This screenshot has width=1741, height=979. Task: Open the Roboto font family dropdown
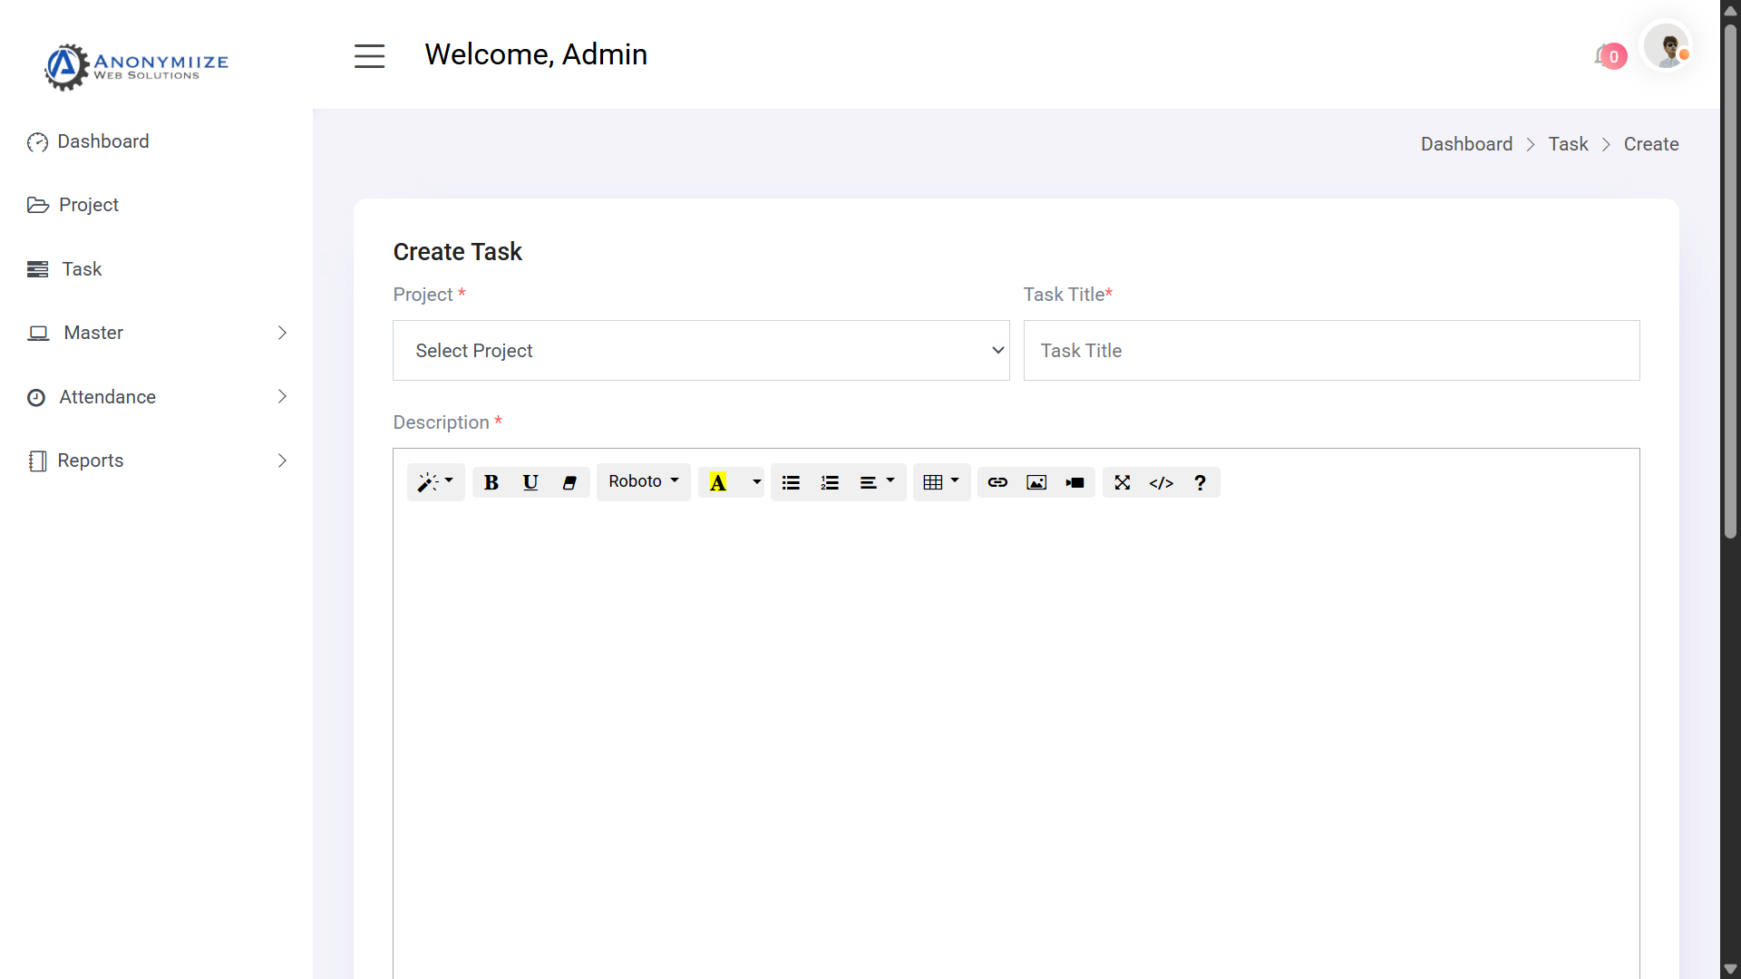643,482
